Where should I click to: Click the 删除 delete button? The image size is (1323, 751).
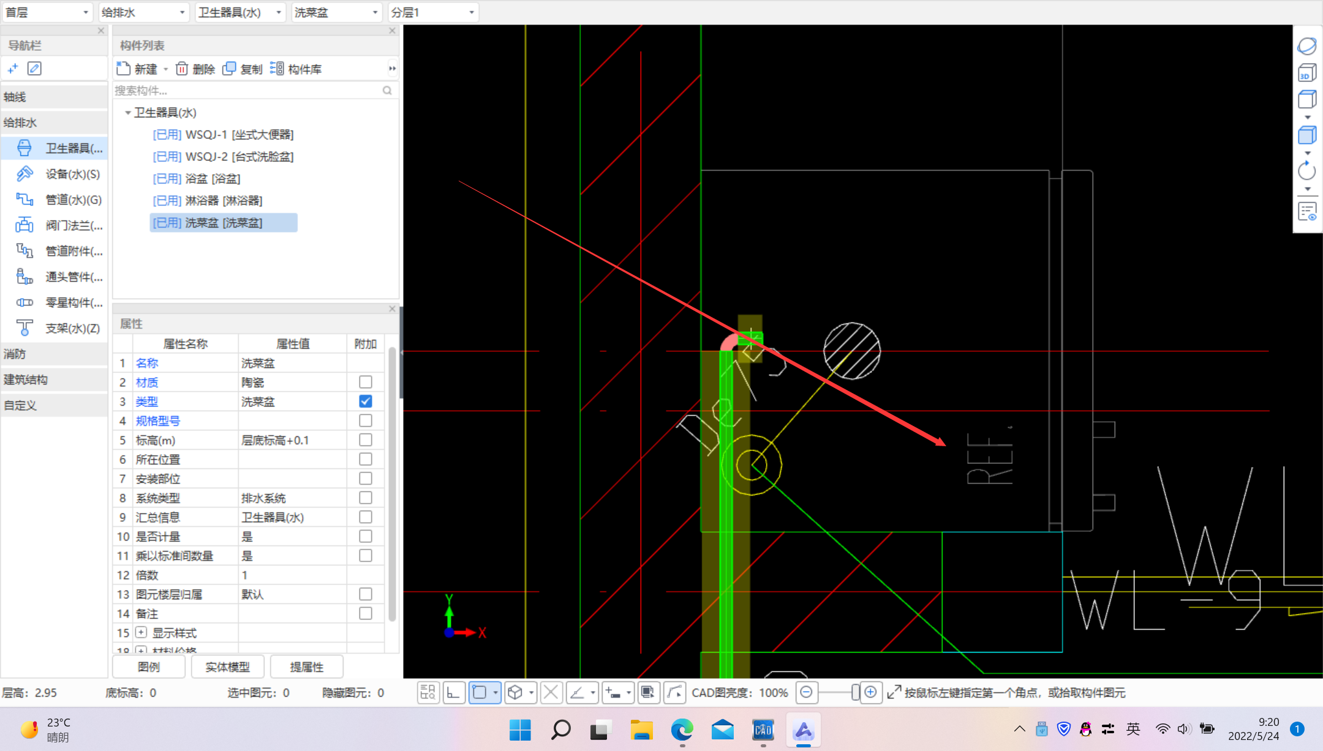[195, 69]
